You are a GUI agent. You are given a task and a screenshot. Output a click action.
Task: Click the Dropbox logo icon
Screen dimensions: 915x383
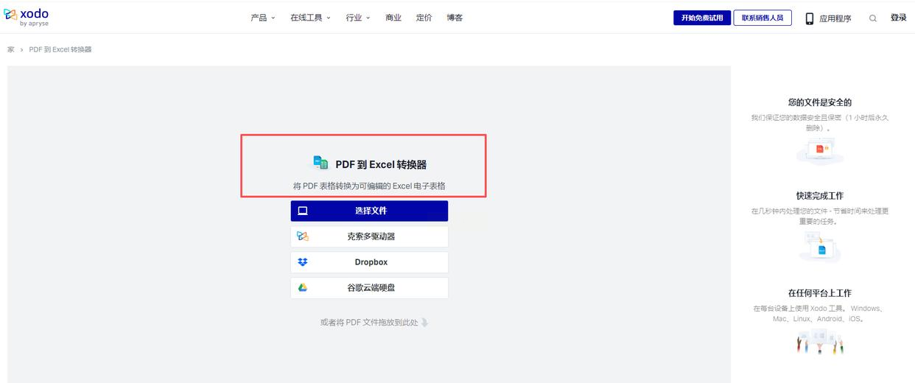coord(302,262)
